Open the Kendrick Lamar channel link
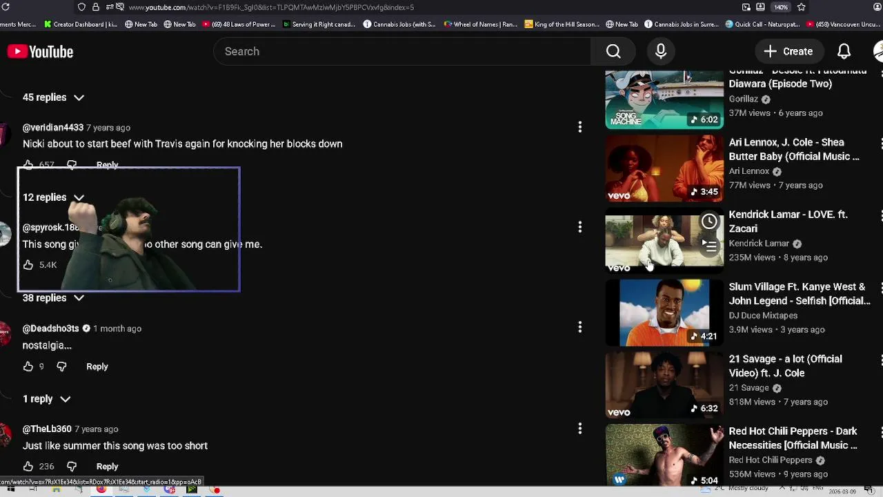 pos(759,244)
